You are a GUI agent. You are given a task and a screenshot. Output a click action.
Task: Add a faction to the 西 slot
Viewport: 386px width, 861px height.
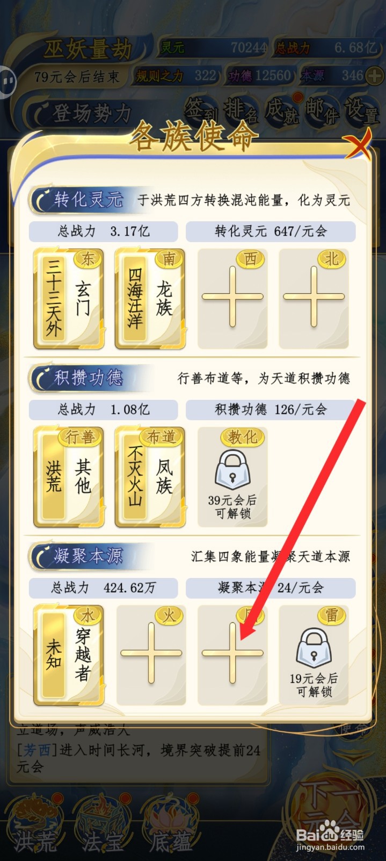232,299
